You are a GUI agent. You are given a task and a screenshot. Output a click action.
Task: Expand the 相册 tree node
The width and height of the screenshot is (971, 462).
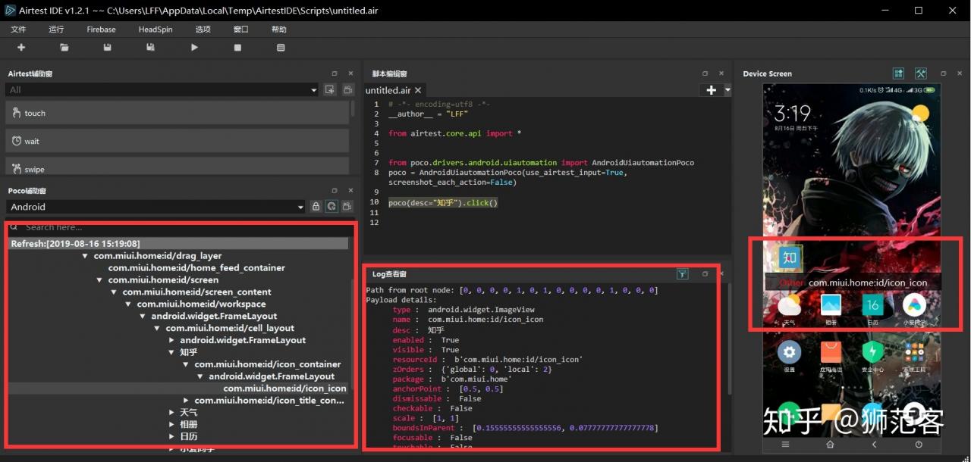(x=172, y=425)
